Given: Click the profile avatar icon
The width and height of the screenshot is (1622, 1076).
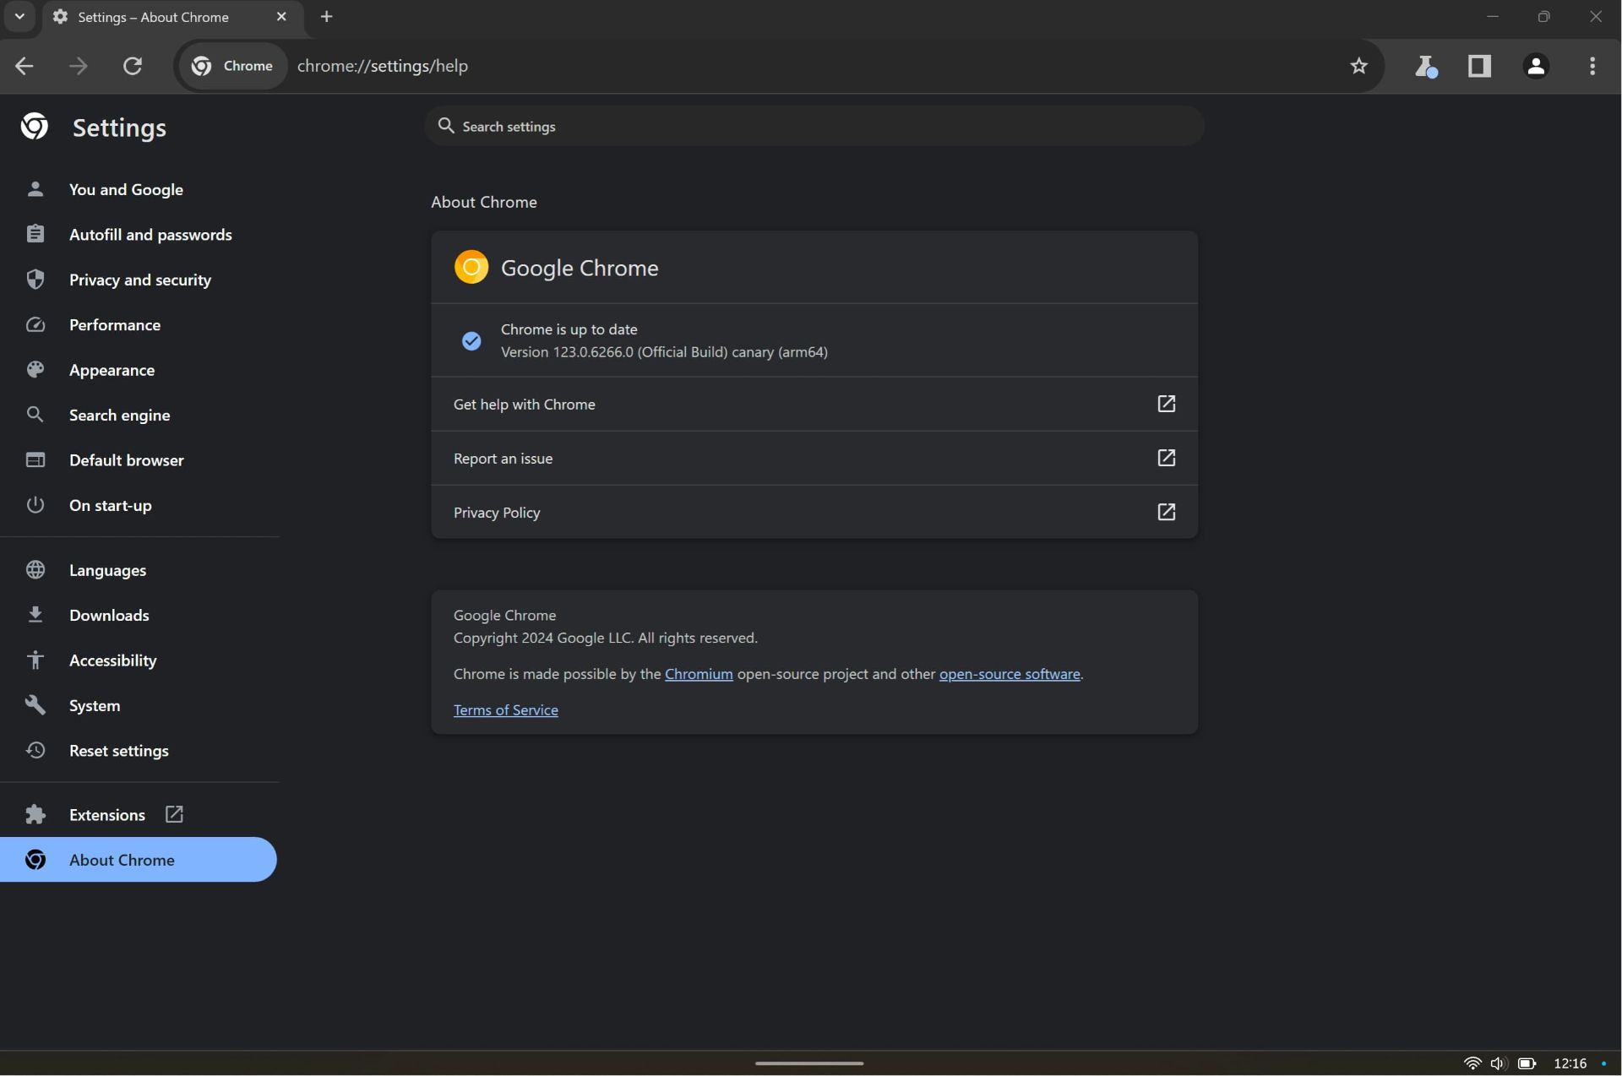Looking at the screenshot, I should click(1537, 66).
